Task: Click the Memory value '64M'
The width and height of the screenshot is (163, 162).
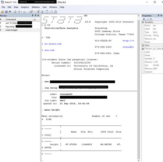Action: coord(155,69)
